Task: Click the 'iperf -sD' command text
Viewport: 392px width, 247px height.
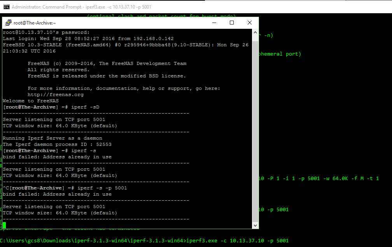Action: click(85, 107)
